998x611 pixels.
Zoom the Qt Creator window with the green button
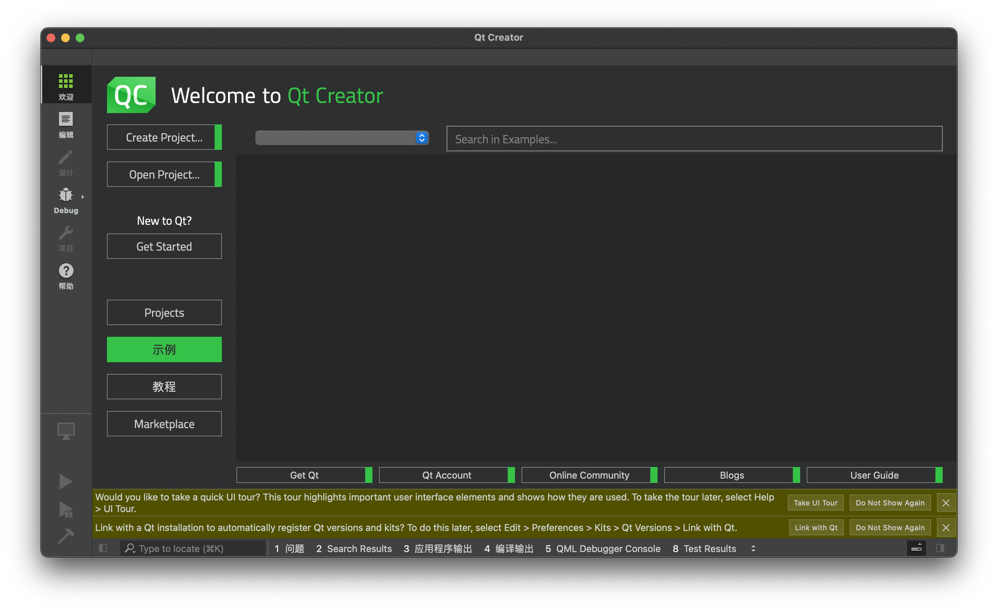click(x=80, y=38)
